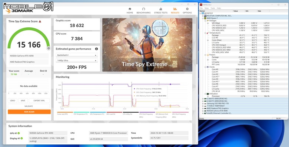Image resolution: width=289 pixels, height=147 pixels.
Task: Open the Battlefield V game dropdown
Action: [77, 55]
